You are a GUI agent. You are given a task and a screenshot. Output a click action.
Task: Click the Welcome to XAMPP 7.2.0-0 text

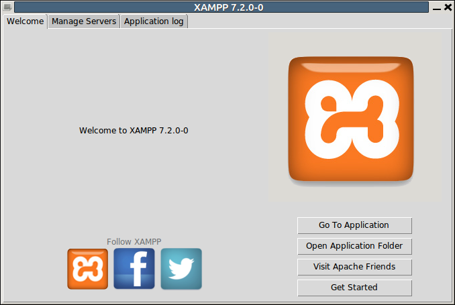(x=134, y=130)
